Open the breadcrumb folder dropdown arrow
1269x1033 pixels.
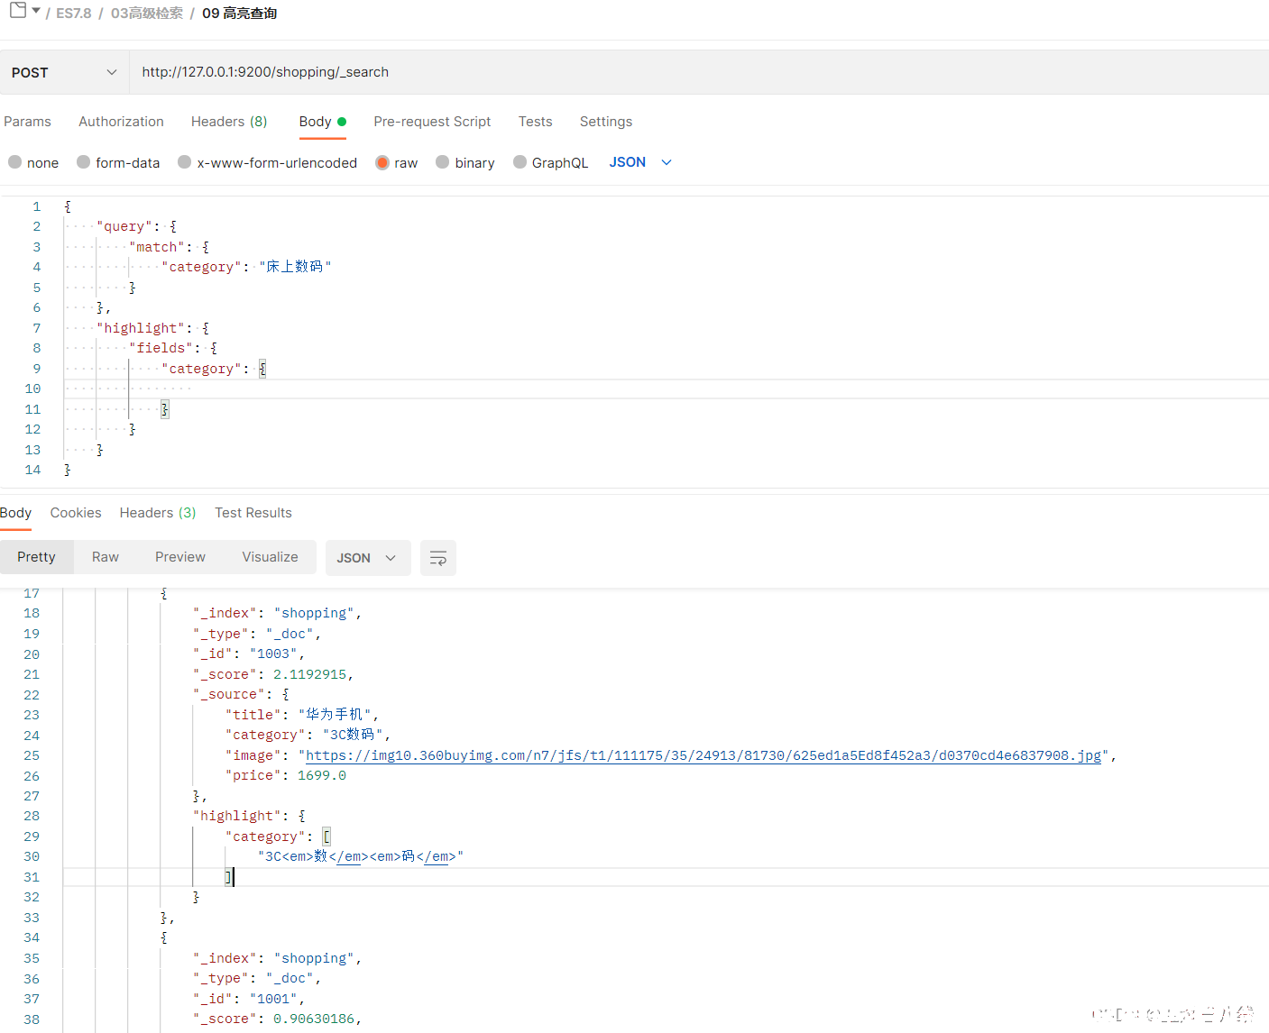pyautogui.click(x=36, y=11)
